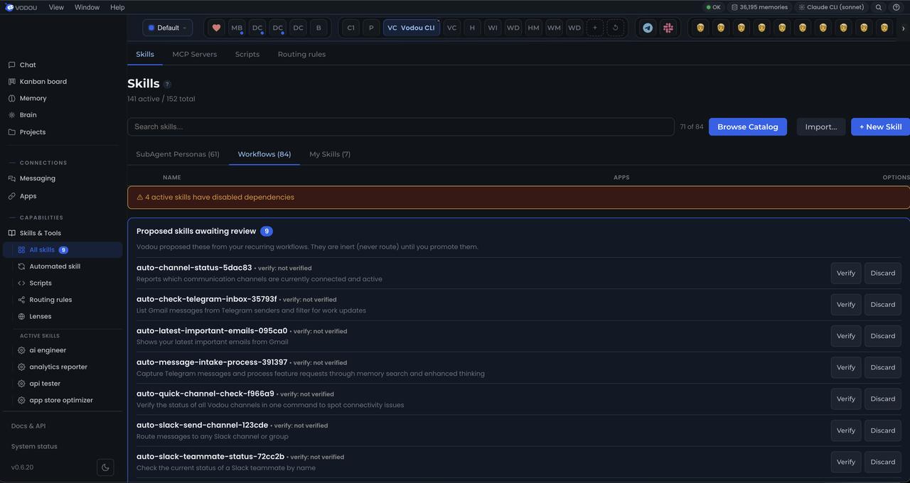Open the Telegram channel icon

click(648, 28)
